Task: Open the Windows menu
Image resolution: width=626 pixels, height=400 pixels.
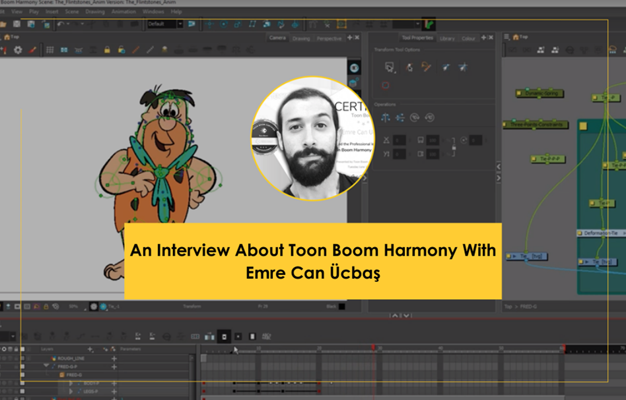Action: [x=153, y=12]
